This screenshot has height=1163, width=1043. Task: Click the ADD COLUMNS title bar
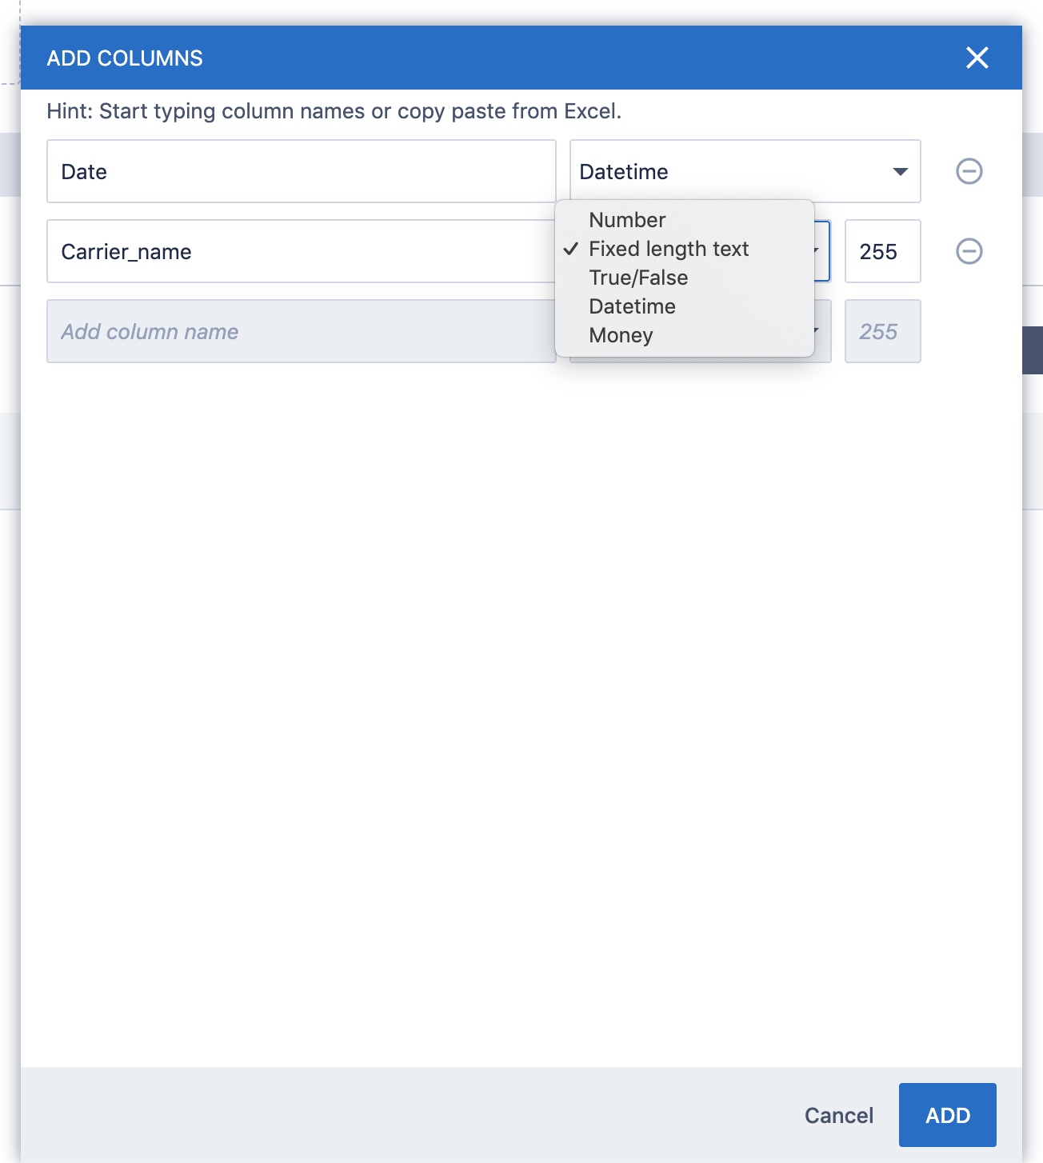coord(480,58)
